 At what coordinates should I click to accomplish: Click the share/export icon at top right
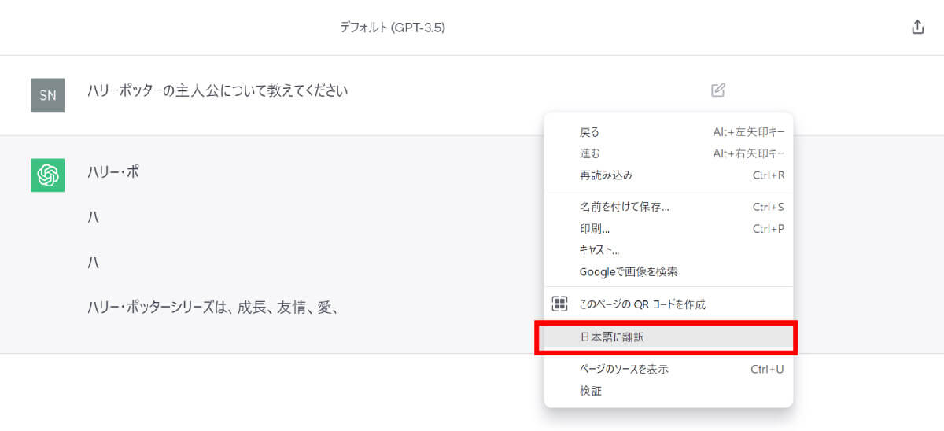coord(917,27)
